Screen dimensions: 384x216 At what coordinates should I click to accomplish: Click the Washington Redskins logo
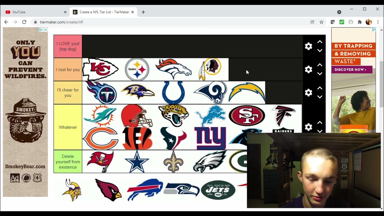[210, 69]
